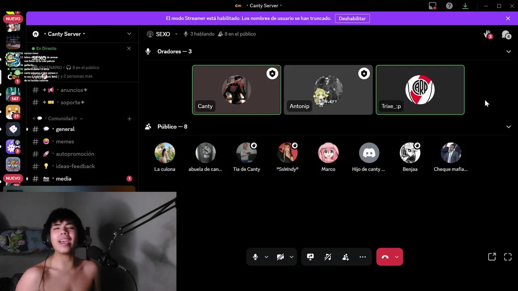Open raised hands requests list
This screenshot has height=291, width=518.
pos(488,34)
